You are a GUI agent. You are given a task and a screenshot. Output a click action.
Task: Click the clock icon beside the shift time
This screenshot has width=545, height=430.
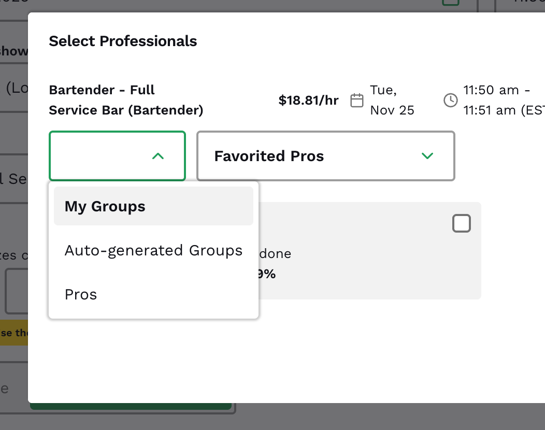tap(451, 100)
